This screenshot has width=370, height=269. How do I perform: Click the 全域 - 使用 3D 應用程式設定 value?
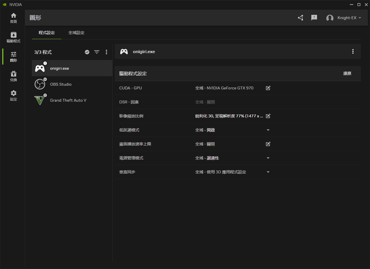220,172
